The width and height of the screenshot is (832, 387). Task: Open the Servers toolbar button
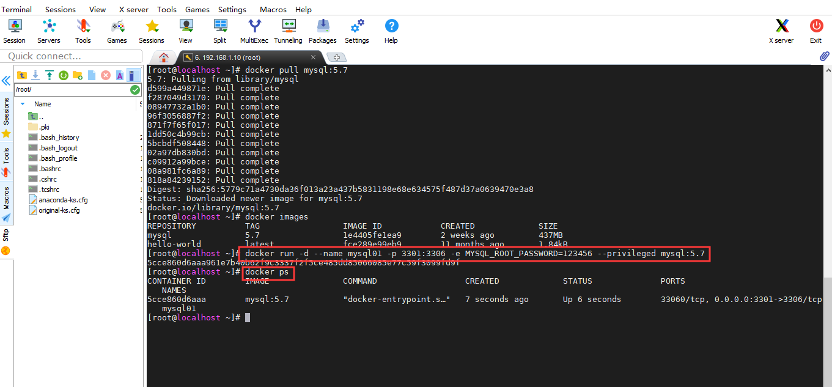(x=49, y=31)
